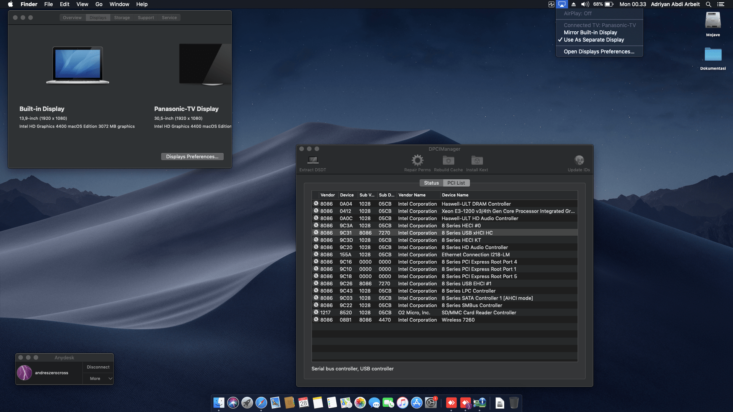Open the volume control in menu bar
This screenshot has width=733, height=412.
(585, 4)
